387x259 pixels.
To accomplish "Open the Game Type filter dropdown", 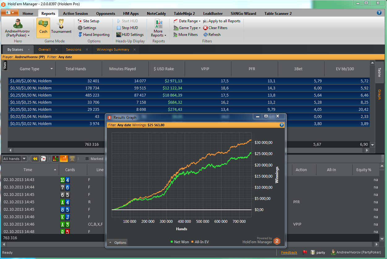I will click(187, 28).
